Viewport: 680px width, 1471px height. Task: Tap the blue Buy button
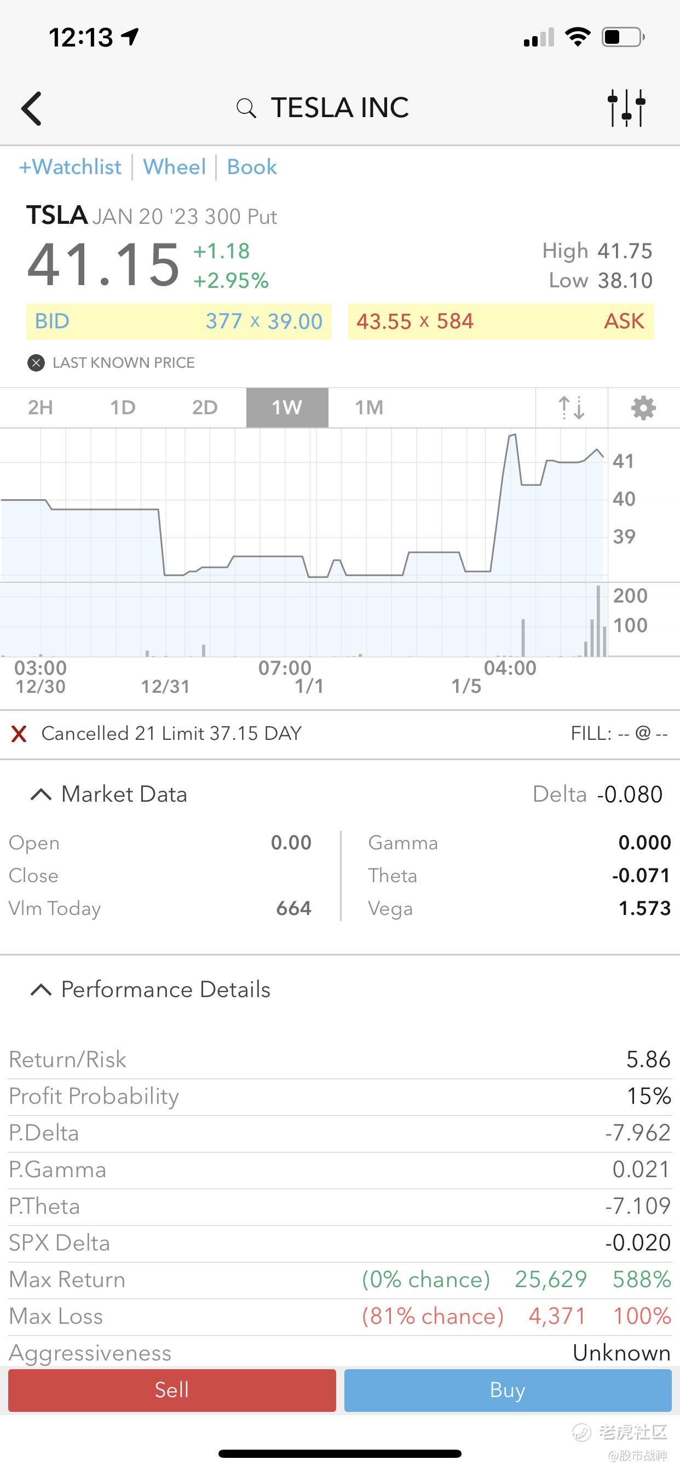(x=508, y=1390)
